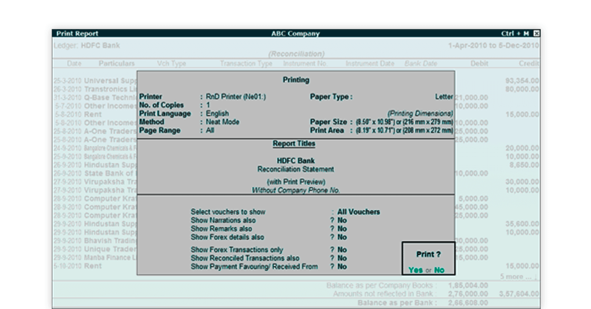Toggle Show Forex Transactions only value
The height and width of the screenshot is (309, 591).
(x=342, y=250)
